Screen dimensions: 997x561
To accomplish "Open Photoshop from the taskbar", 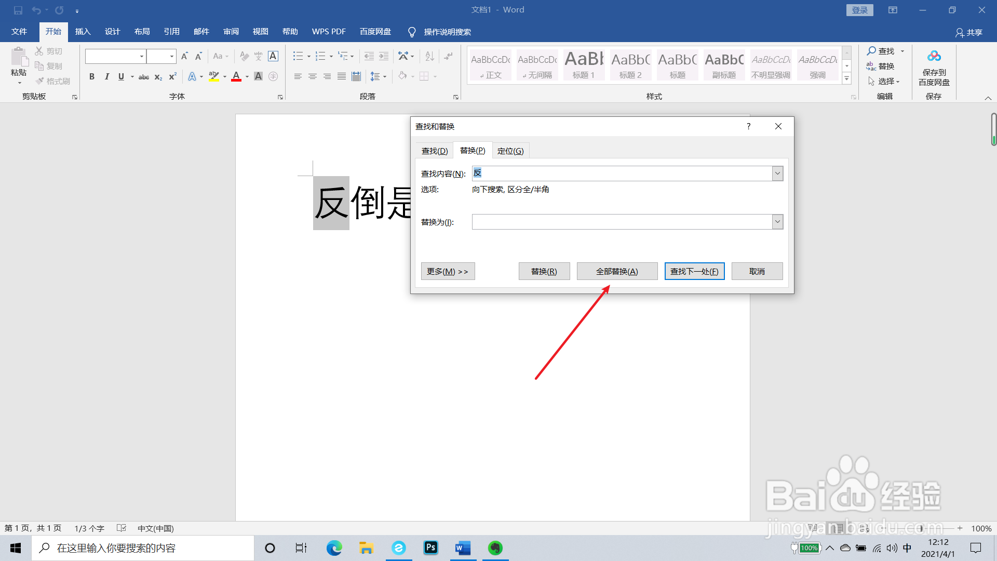I will [430, 548].
